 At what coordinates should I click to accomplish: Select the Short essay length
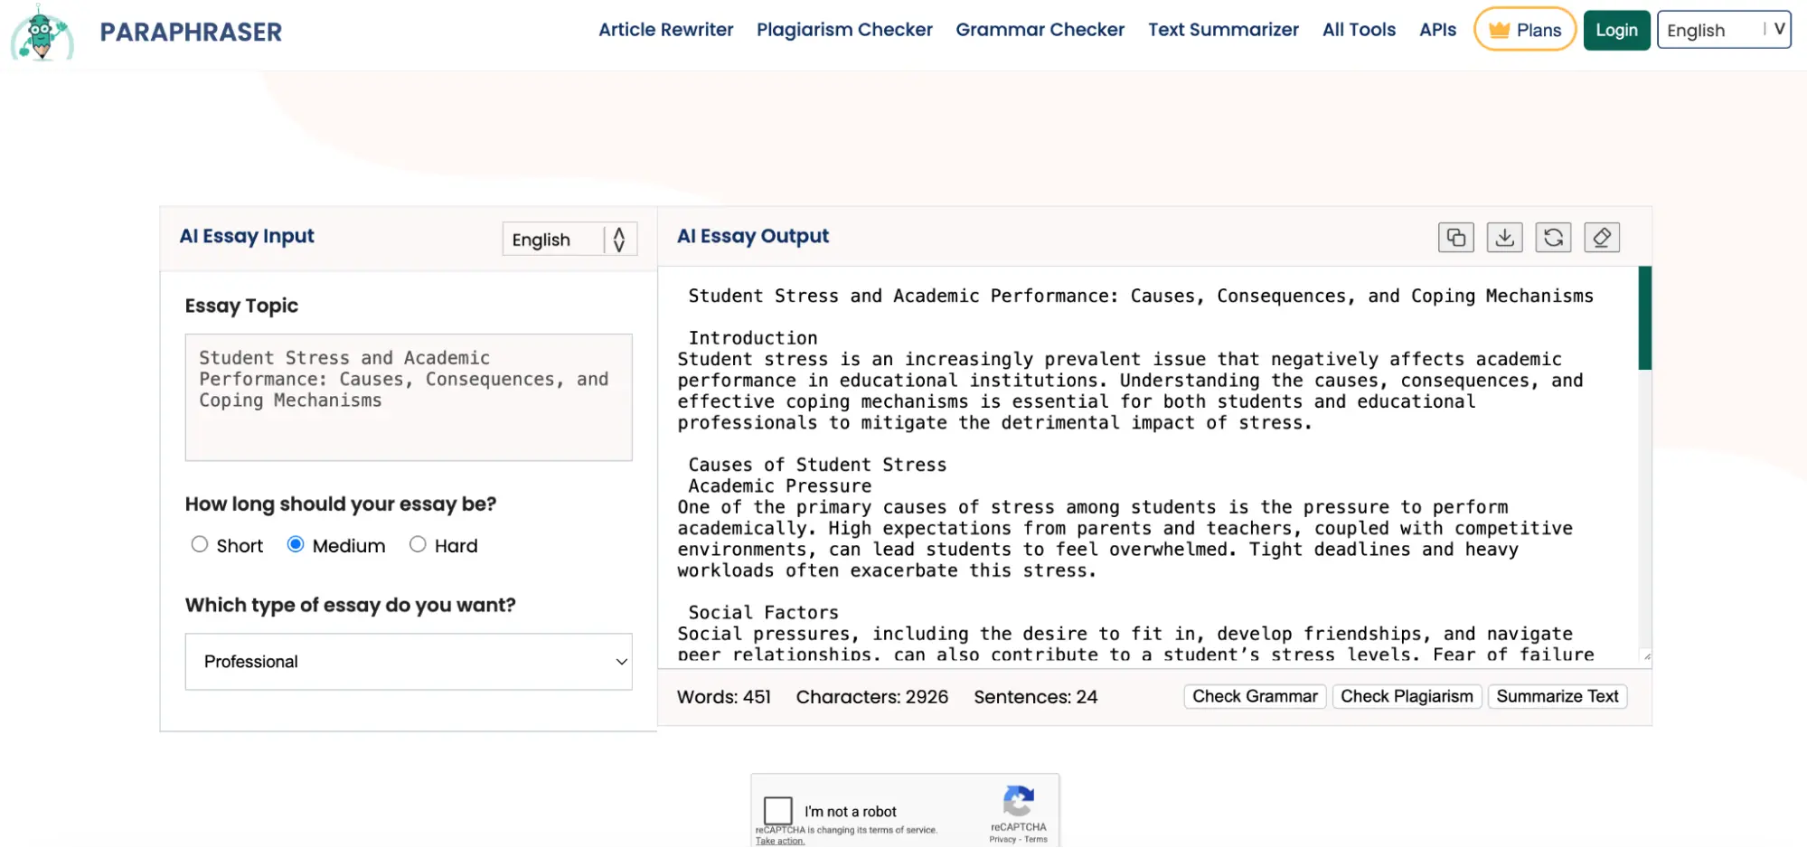point(200,544)
